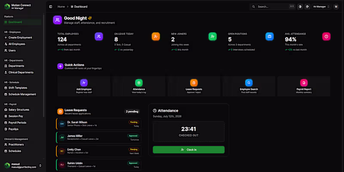
Task: Toggle the dark/light theme icon
Action: tap(300, 6)
